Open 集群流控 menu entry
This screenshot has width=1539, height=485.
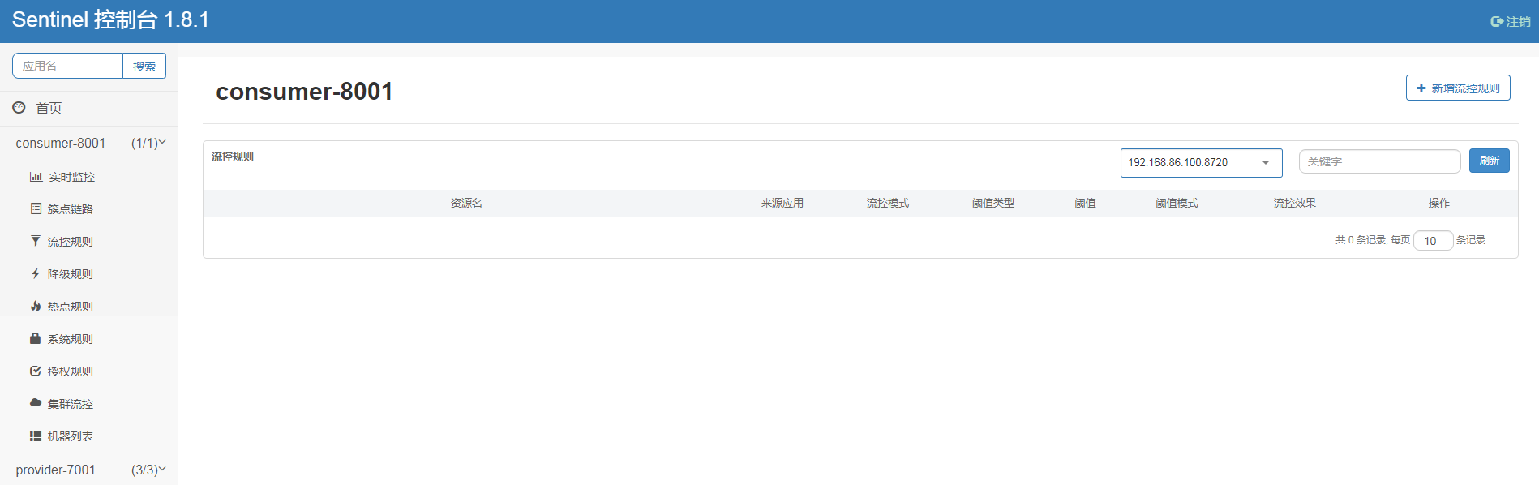point(71,404)
